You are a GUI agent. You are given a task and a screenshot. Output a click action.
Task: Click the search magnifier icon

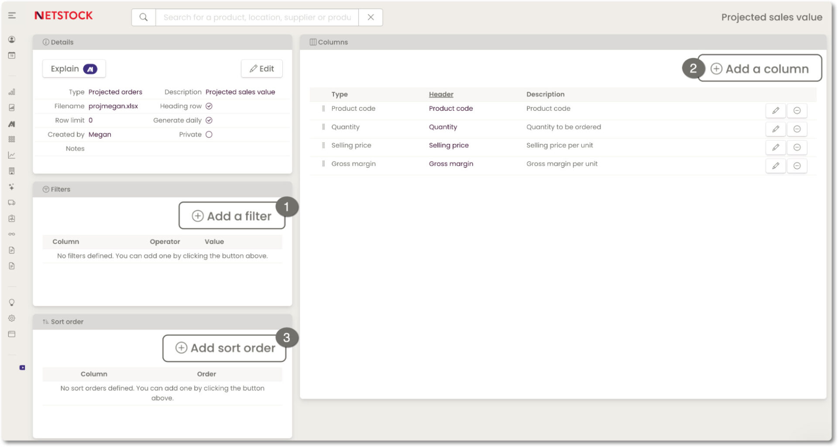tap(144, 17)
